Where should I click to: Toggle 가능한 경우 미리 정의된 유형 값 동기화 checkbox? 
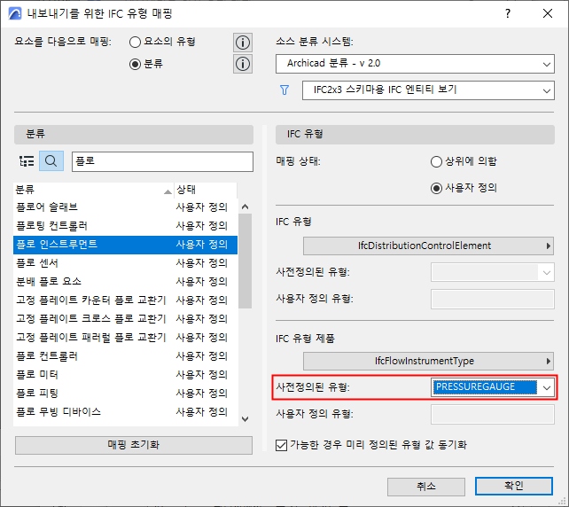pyautogui.click(x=281, y=445)
